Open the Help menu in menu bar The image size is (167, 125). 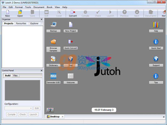pos(65,7)
